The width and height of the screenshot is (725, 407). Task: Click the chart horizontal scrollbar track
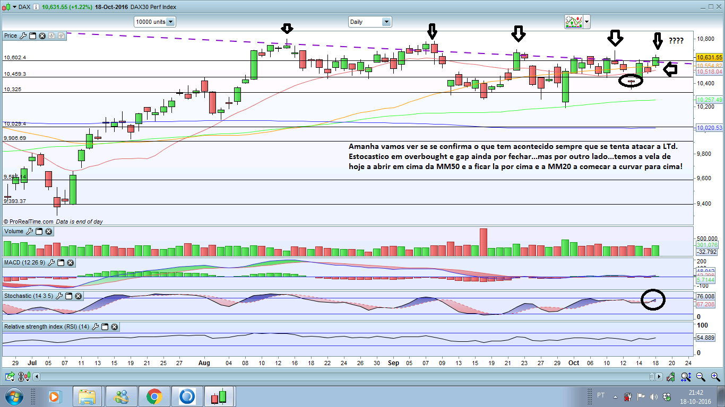tap(347, 377)
